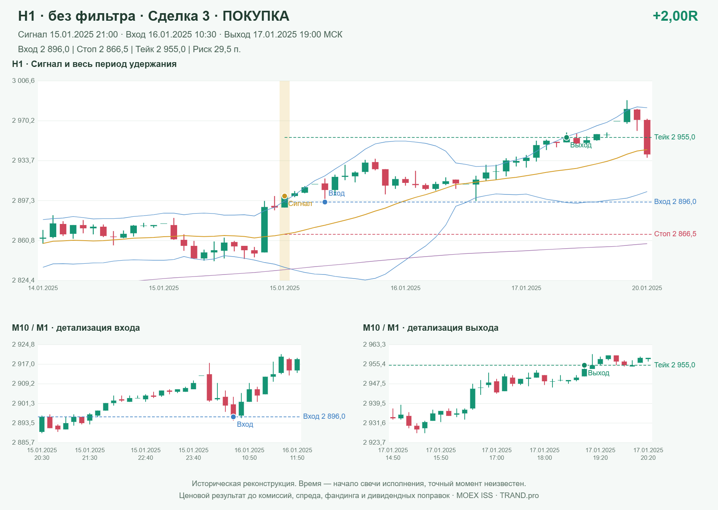The width and height of the screenshot is (718, 510).
Task: Click the 'Стоп 2 866,5' label
Action: click(675, 234)
